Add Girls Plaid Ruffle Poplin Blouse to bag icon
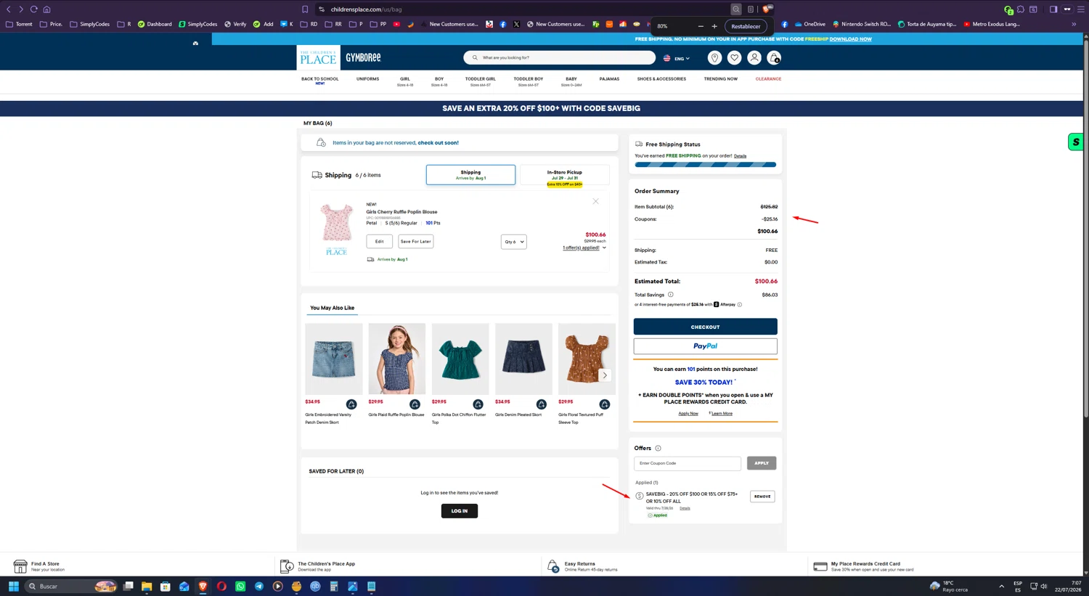Image resolution: width=1089 pixels, height=596 pixels. pyautogui.click(x=415, y=404)
